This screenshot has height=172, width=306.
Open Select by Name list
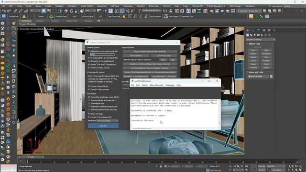coord(49,11)
